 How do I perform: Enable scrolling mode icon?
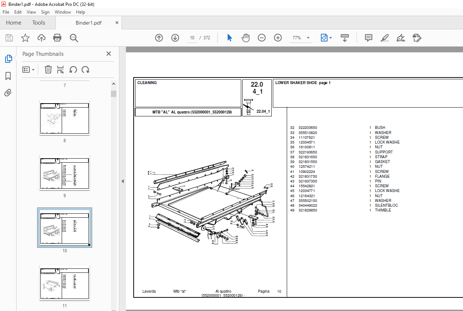pyautogui.click(x=345, y=38)
